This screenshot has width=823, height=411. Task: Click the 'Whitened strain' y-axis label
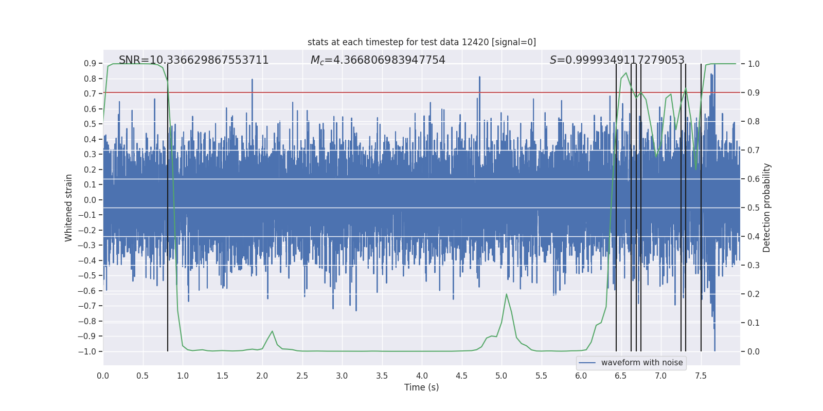pos(69,208)
